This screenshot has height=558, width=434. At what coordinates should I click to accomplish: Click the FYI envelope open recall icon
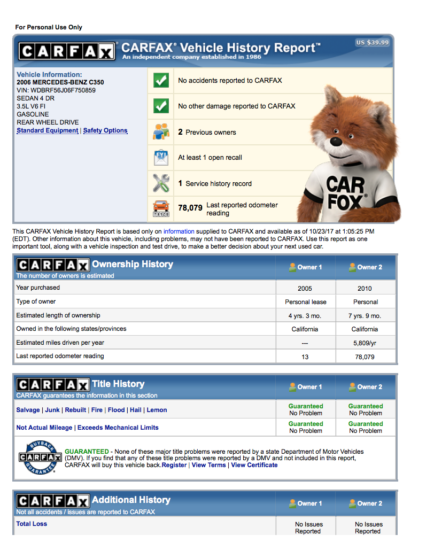click(x=161, y=157)
